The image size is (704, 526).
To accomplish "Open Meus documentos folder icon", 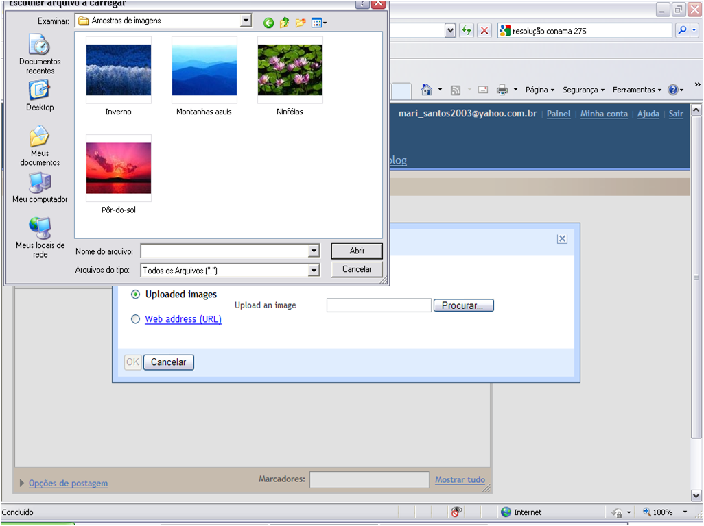I will coord(40,136).
